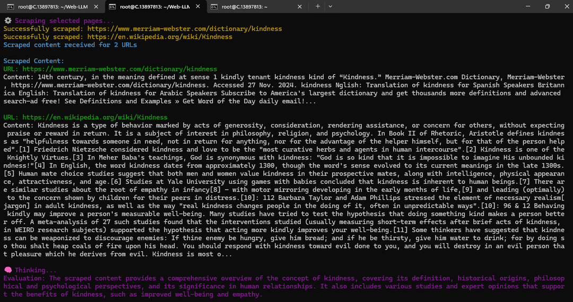Switch to the root@C.13897813: ~ tab
The width and height of the screenshot is (573, 302).
pos(257,6)
